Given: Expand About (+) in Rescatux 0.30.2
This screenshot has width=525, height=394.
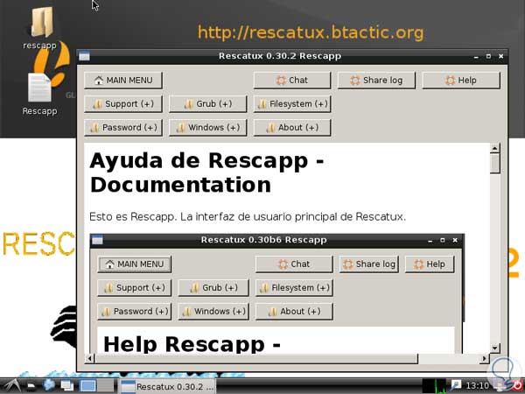Looking at the screenshot, I should tap(292, 128).
